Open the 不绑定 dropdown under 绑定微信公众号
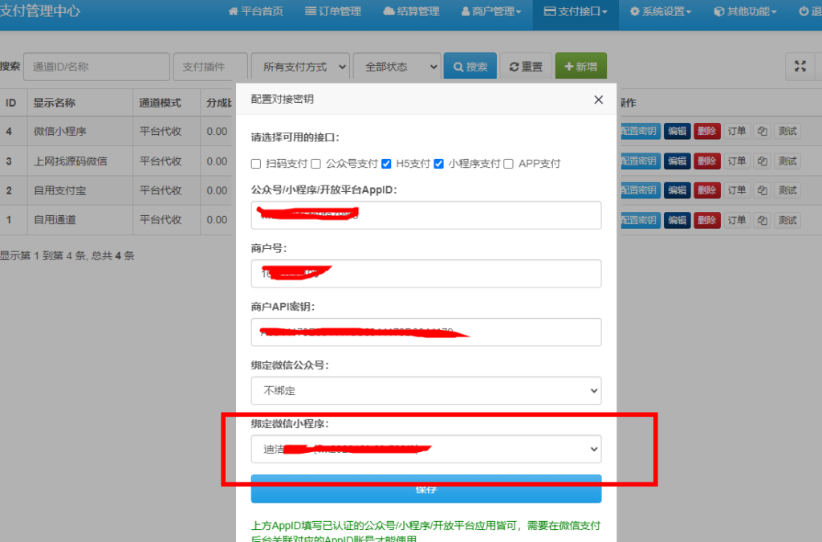Viewport: 822px width, 542px height. [x=425, y=391]
